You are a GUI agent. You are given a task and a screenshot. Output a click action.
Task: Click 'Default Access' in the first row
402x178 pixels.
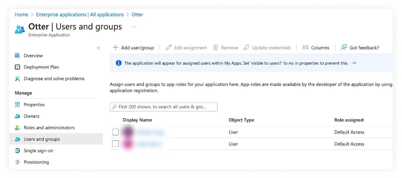point(349,132)
